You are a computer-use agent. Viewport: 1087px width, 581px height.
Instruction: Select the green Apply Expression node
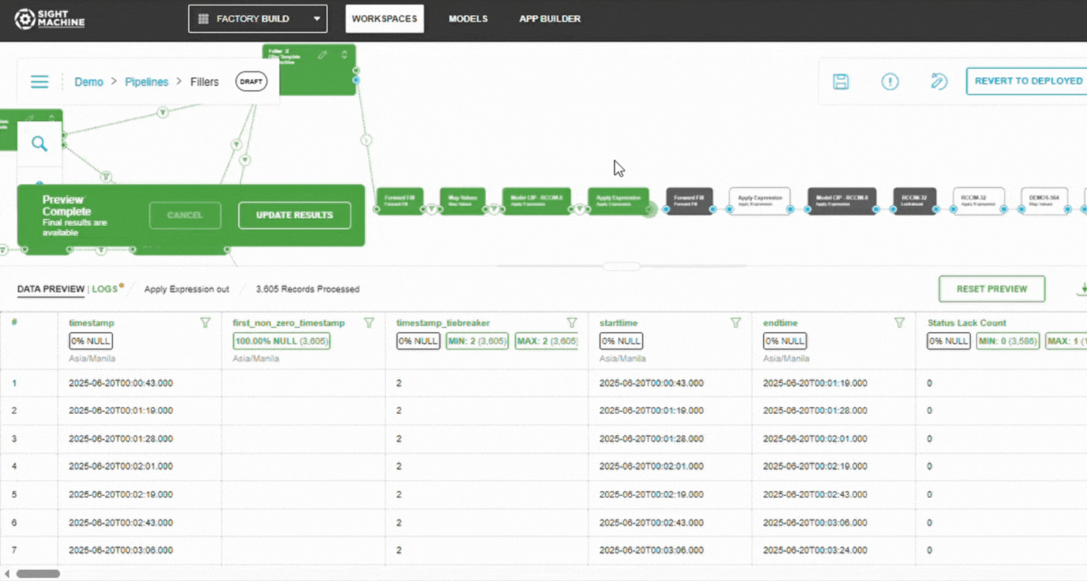point(619,201)
